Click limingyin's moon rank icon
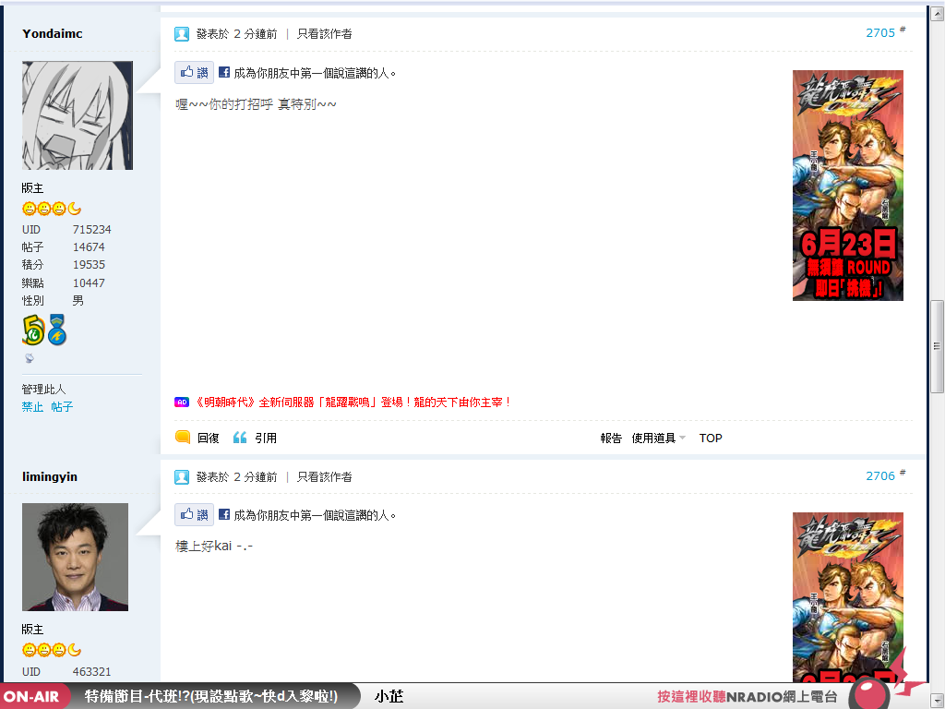Viewport: 945px width, 709px height. 74,650
